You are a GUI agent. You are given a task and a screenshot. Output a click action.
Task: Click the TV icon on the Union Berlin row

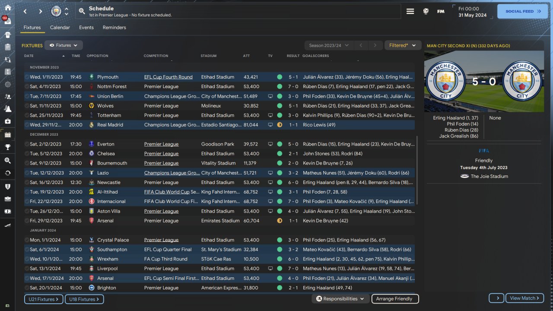(x=270, y=96)
